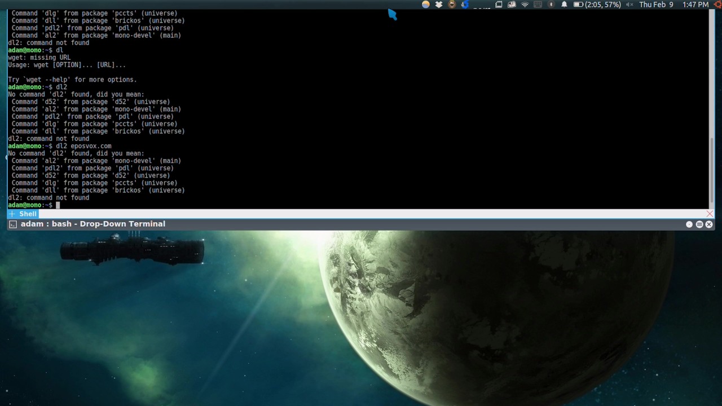This screenshot has height=406, width=722.
Task: Open the notifications bell icon
Action: point(564,5)
